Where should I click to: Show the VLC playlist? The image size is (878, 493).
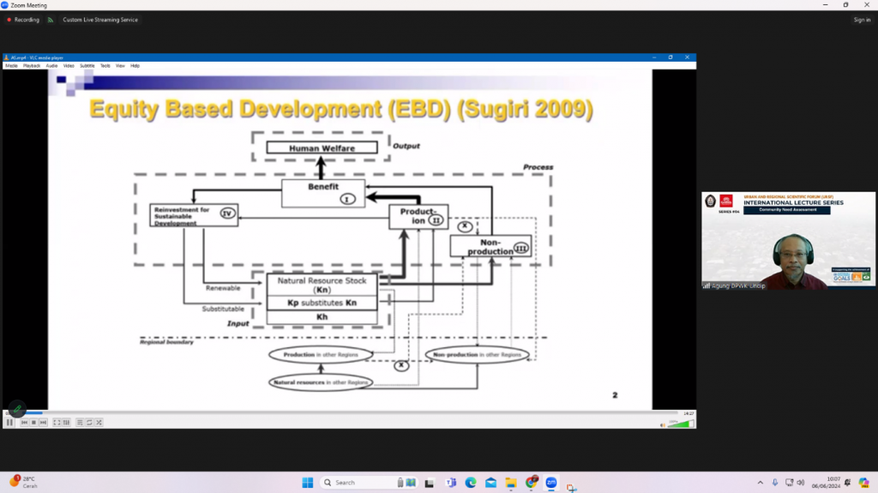80,422
